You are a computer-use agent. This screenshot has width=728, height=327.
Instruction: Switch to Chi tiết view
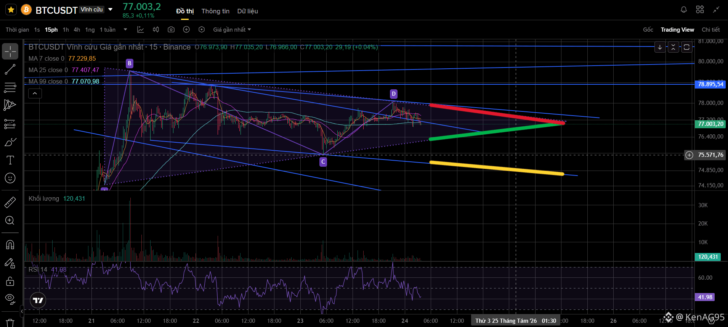711,30
